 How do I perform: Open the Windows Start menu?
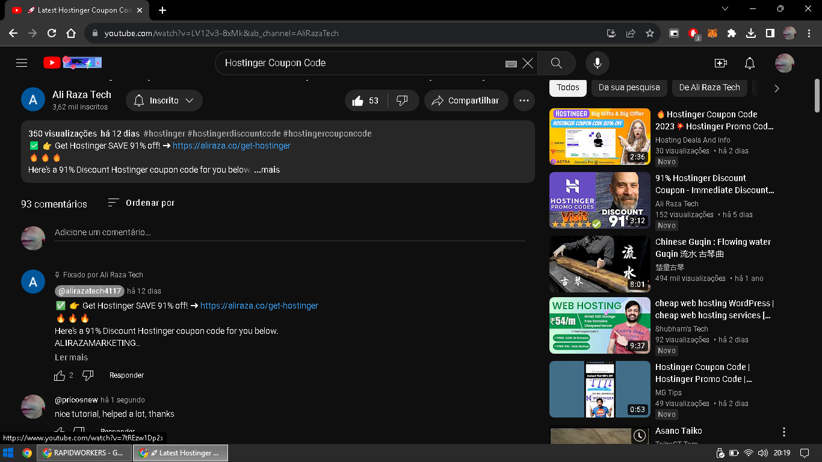click(8, 453)
